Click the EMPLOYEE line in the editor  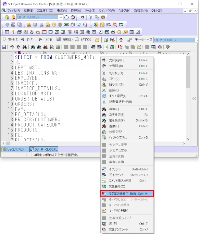pyautogui.click(x=28, y=78)
